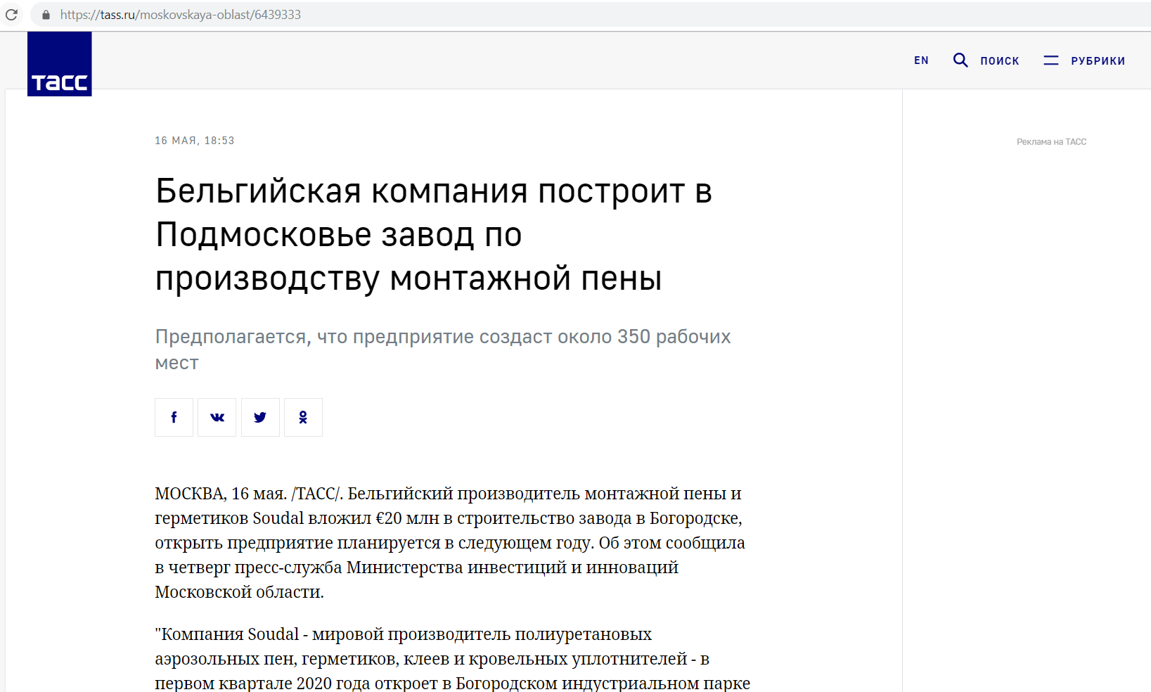Screen dimensions: 1151x692
Task: Click the Реклама на ТАСС link
Action: pos(1051,142)
